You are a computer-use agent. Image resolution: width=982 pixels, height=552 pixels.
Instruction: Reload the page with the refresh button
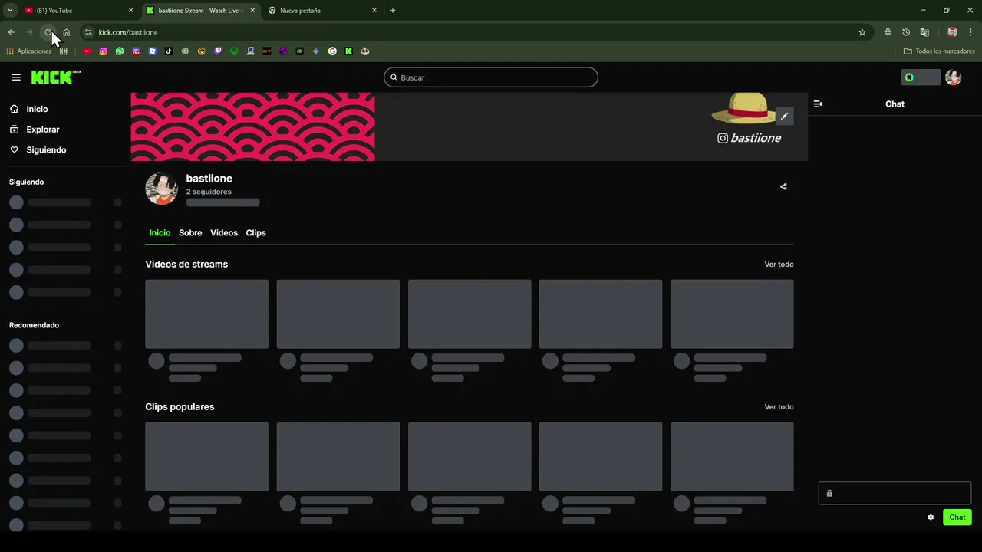pyautogui.click(x=48, y=32)
